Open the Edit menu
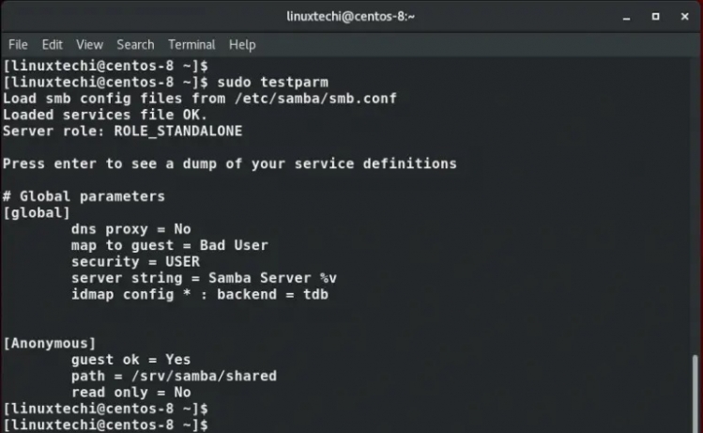This screenshot has width=703, height=433. click(52, 44)
